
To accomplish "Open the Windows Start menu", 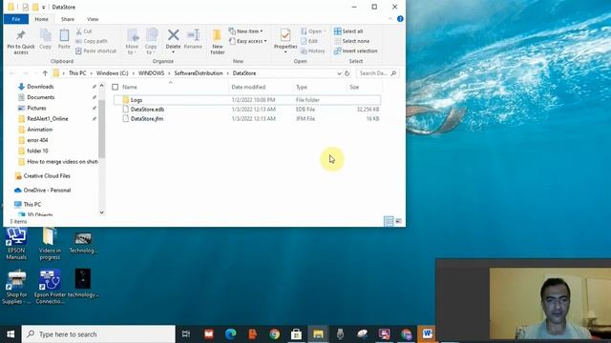I will (11, 334).
